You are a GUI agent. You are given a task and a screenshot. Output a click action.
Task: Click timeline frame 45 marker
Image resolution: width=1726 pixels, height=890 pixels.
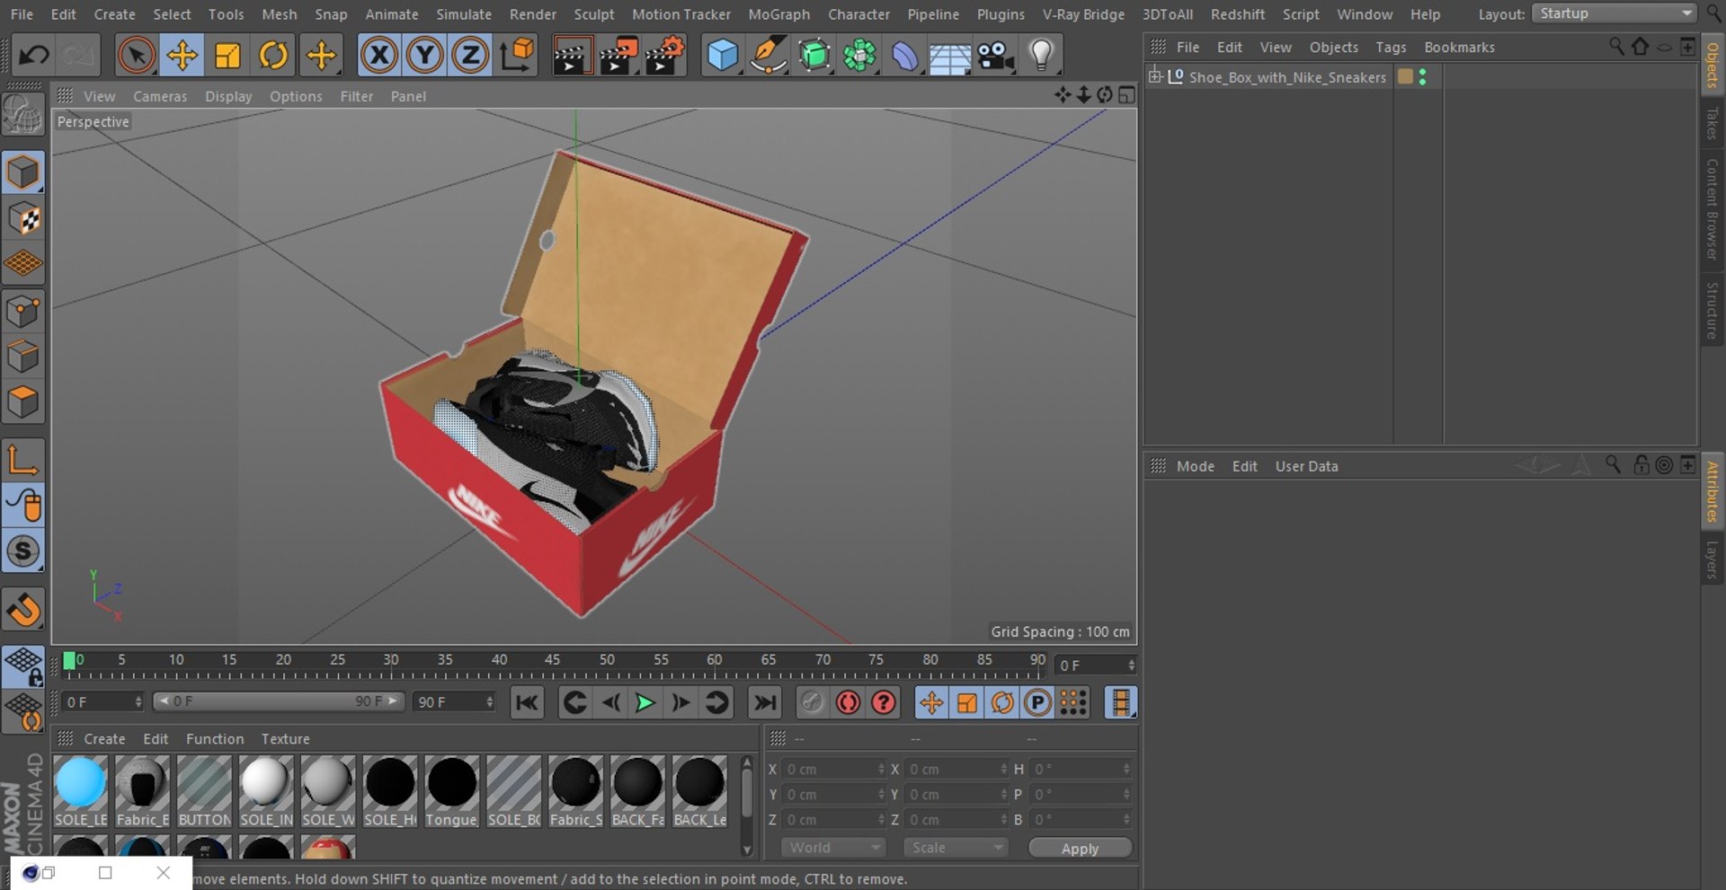(x=553, y=662)
